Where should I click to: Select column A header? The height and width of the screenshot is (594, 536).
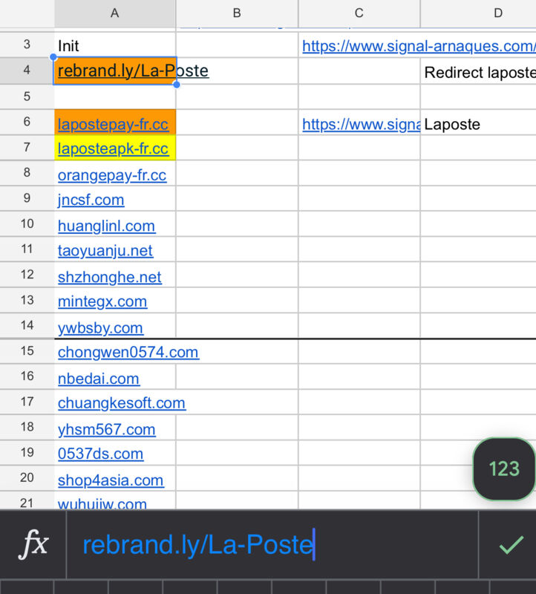115,13
